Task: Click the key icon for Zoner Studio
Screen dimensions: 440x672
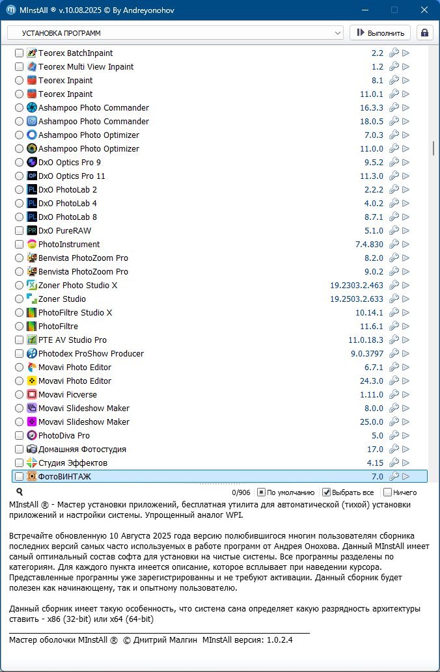Action: (394, 299)
